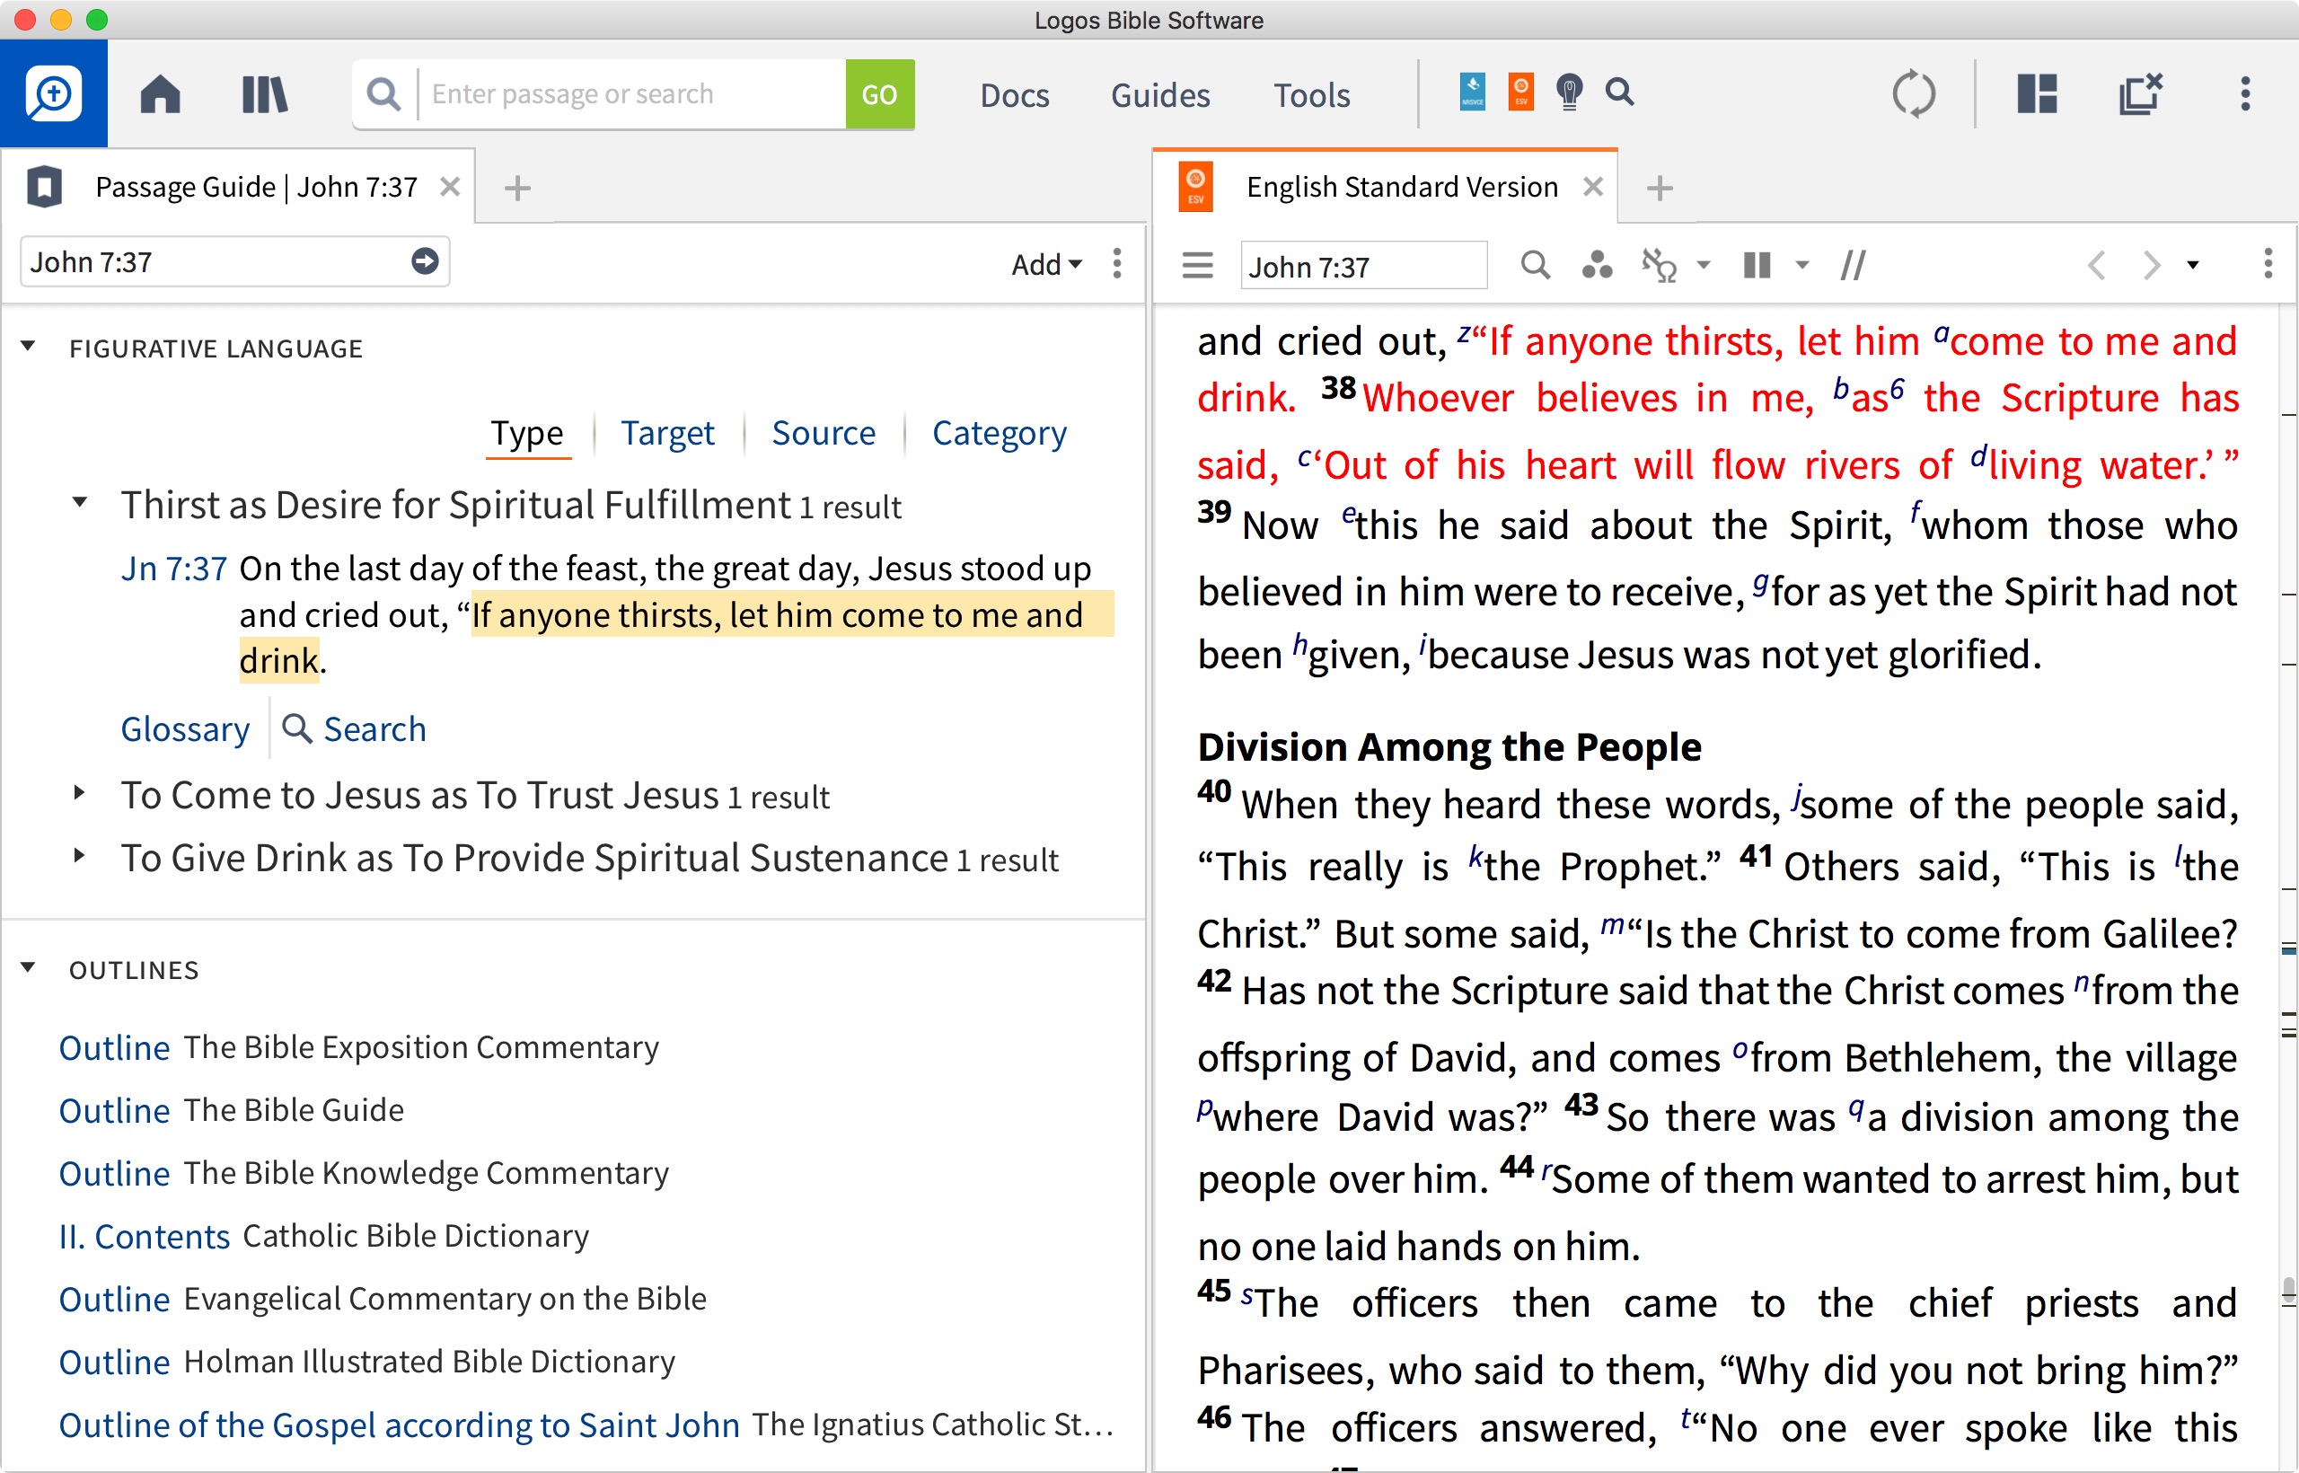
Task: Expand To Come to Jesus as To Trust Jesus
Action: pos(80,792)
